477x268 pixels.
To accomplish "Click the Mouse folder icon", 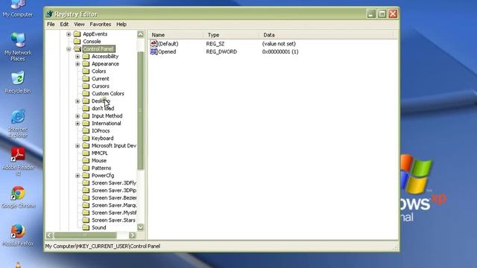I will [86, 161].
